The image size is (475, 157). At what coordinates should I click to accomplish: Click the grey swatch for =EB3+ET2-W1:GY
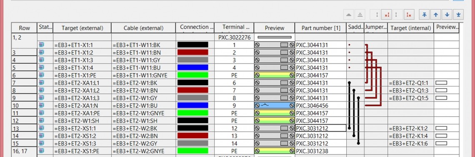click(192, 98)
